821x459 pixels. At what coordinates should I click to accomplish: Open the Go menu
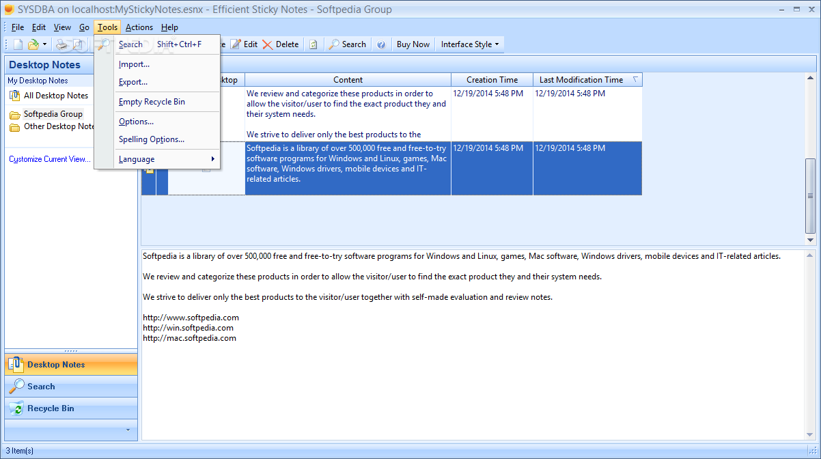[84, 27]
